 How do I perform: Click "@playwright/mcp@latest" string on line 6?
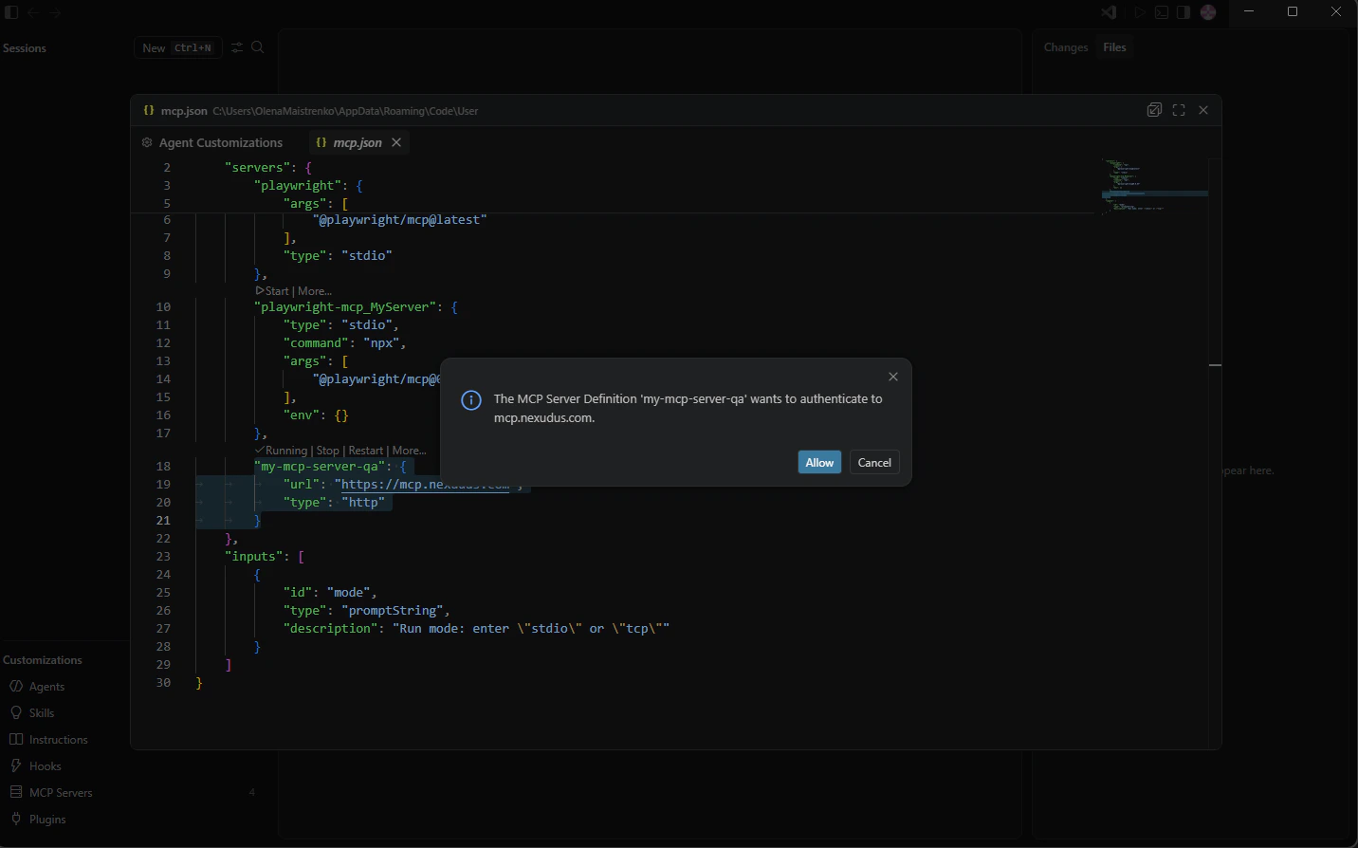click(399, 219)
